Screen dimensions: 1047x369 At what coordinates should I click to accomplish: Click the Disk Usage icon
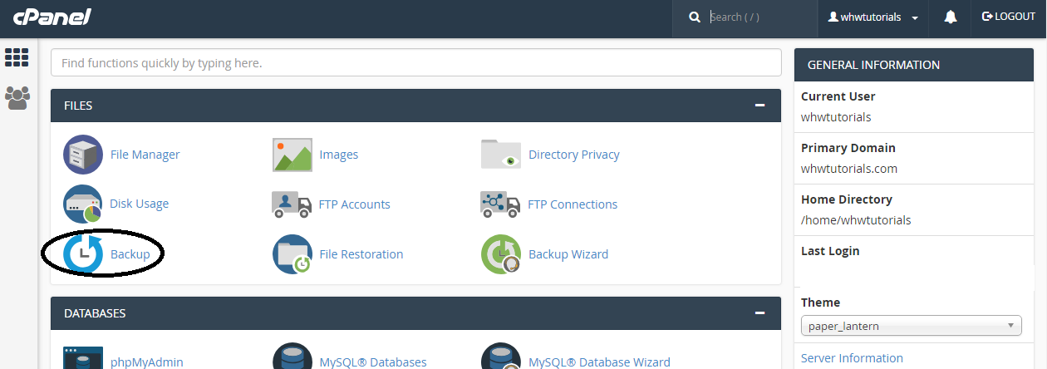[83, 204]
